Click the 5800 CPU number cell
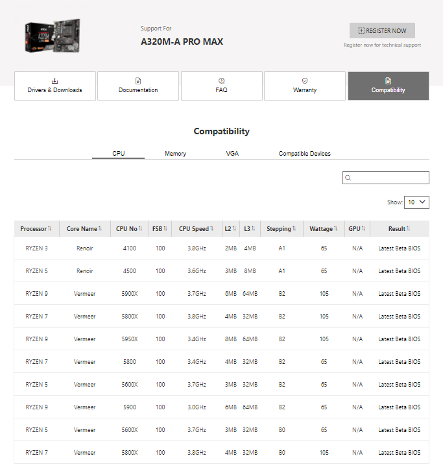 pos(130,362)
